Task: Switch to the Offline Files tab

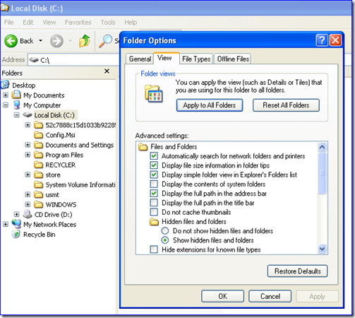Action: (233, 59)
